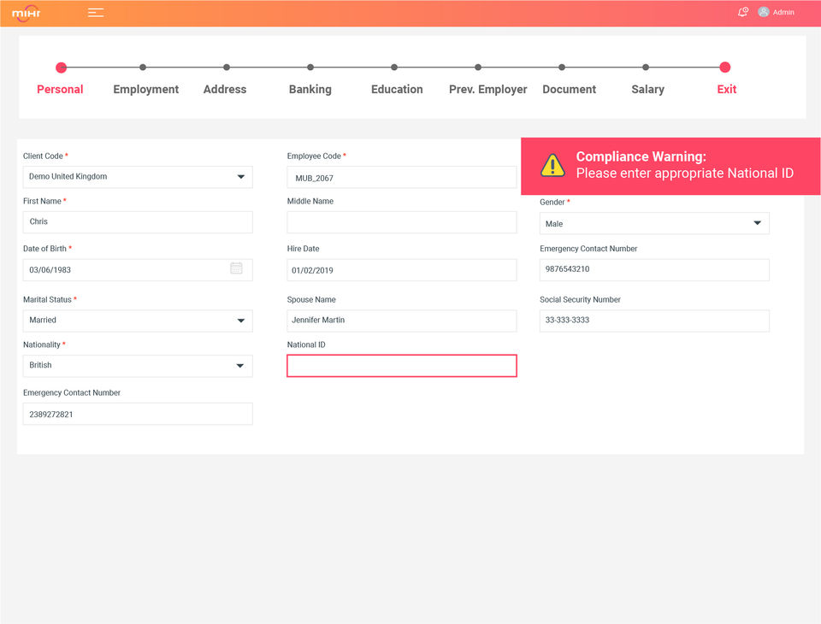Open the hamburger navigation menu
This screenshot has width=821, height=624.
(96, 13)
